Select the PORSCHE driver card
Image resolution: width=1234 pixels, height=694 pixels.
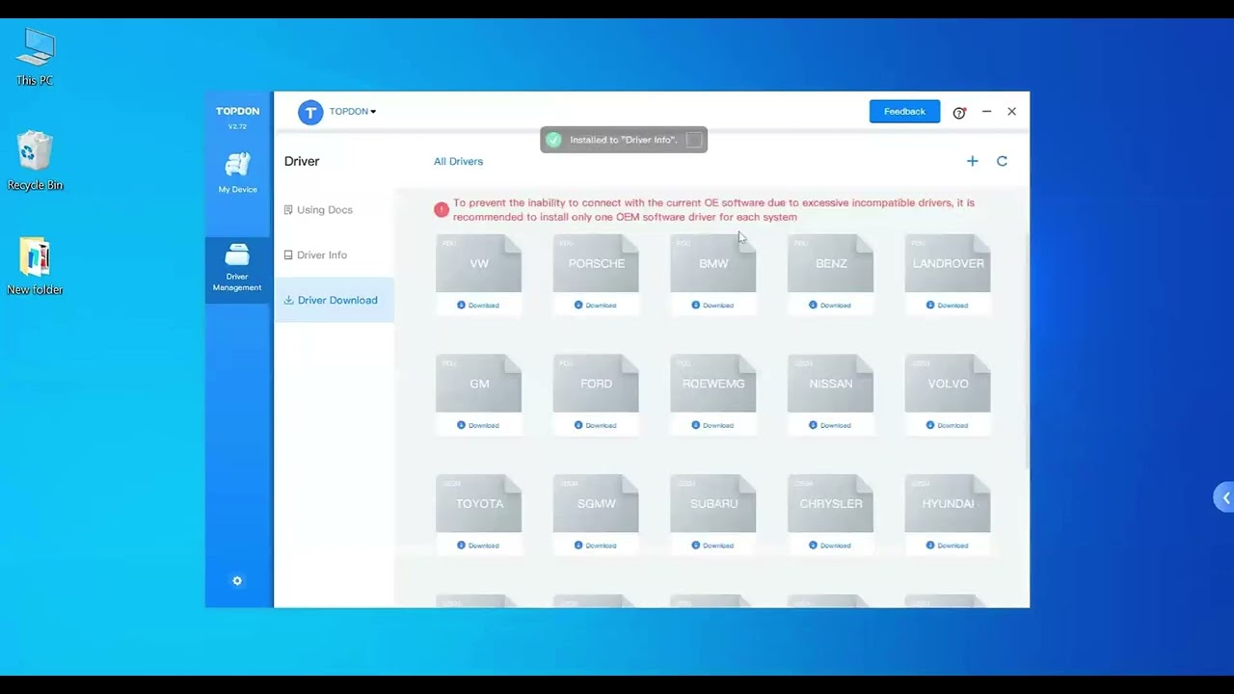[x=596, y=263]
